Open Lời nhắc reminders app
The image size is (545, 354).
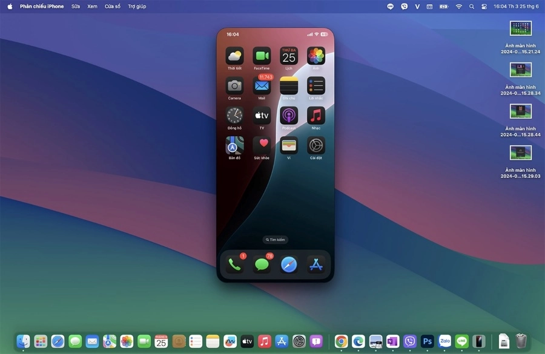click(315, 85)
